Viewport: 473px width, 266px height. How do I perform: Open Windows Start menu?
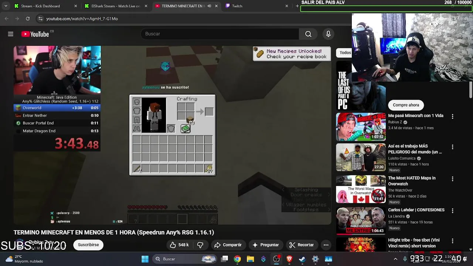(145, 259)
